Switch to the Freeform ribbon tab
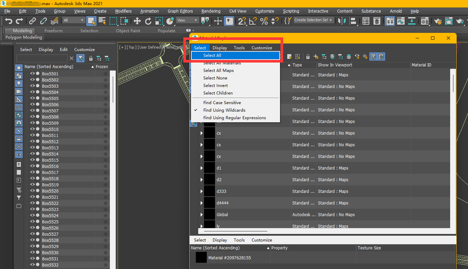 click(54, 31)
